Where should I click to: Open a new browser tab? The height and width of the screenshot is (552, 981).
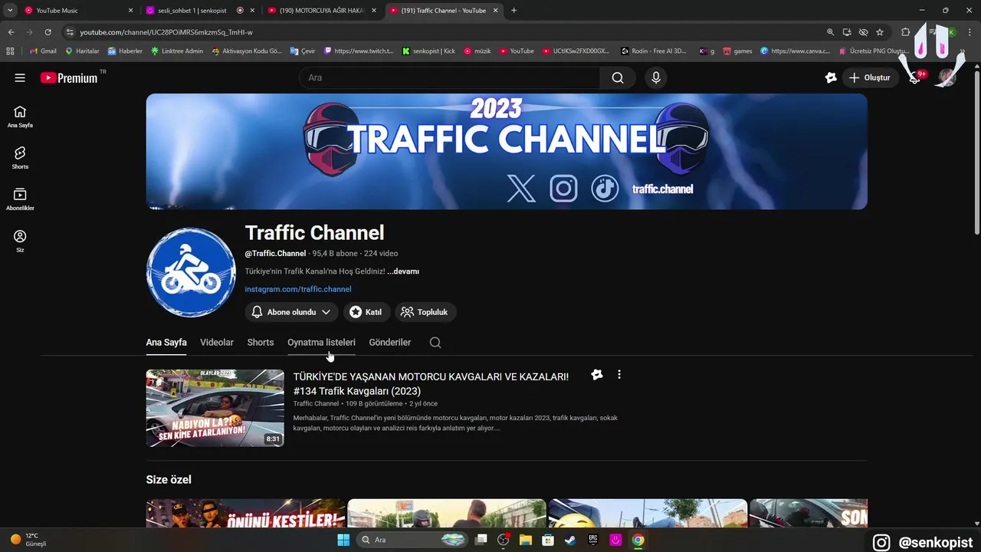pyautogui.click(x=513, y=11)
